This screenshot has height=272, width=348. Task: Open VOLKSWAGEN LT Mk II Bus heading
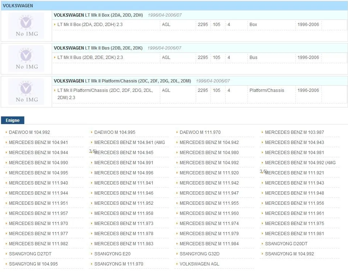pos(98,48)
